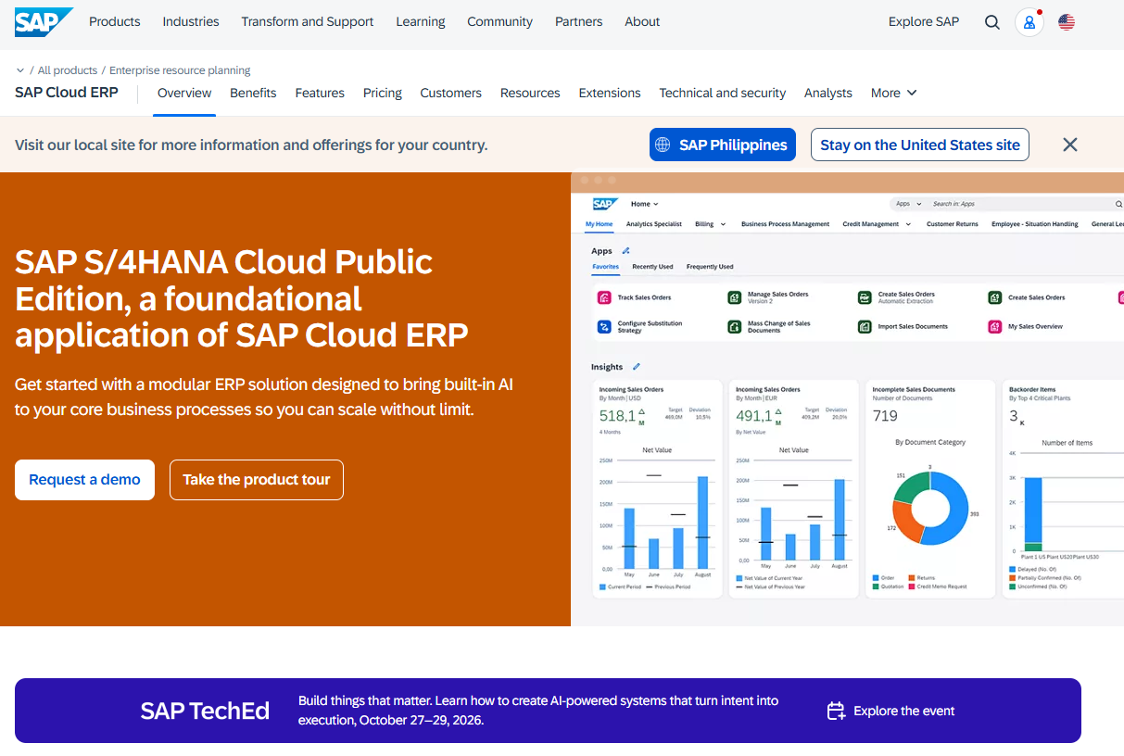Image resolution: width=1124 pixels, height=756 pixels.
Task: Click the All products breadcrumb link
Action: click(68, 70)
